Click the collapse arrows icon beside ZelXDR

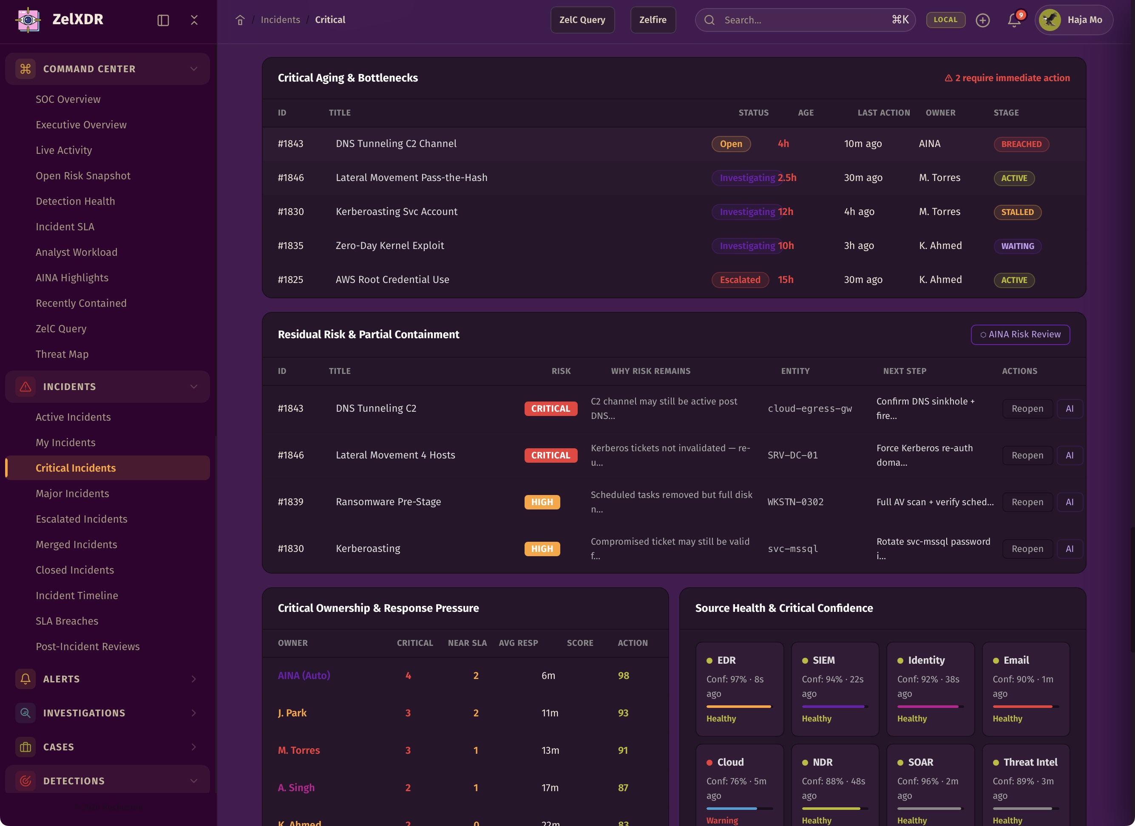coord(194,20)
